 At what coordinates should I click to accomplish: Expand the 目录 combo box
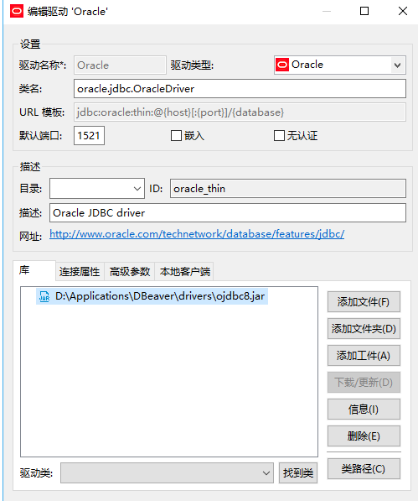coord(97,189)
